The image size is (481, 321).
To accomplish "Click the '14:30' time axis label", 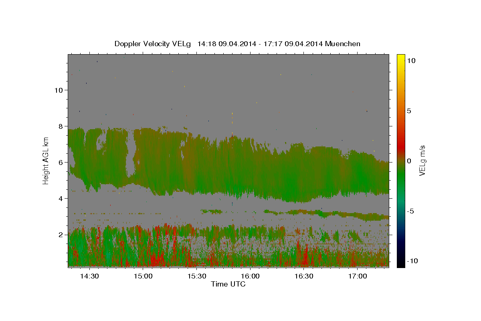I will point(90,276).
